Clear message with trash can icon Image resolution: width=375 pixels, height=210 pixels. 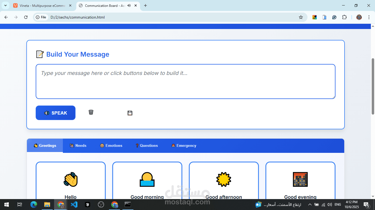(91, 112)
